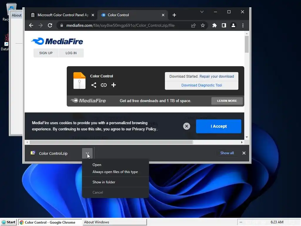Click the tray overflow dots

241,222
